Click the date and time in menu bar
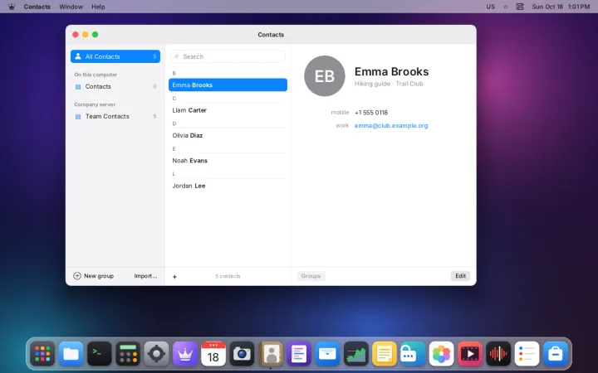598x373 pixels. pos(561,7)
